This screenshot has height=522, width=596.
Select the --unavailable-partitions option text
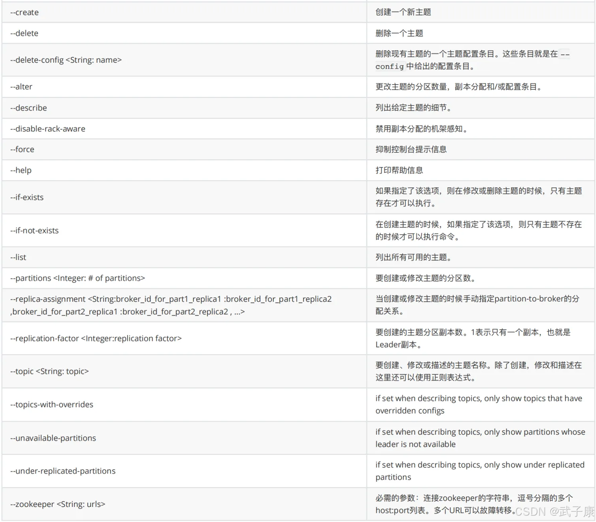pos(53,438)
